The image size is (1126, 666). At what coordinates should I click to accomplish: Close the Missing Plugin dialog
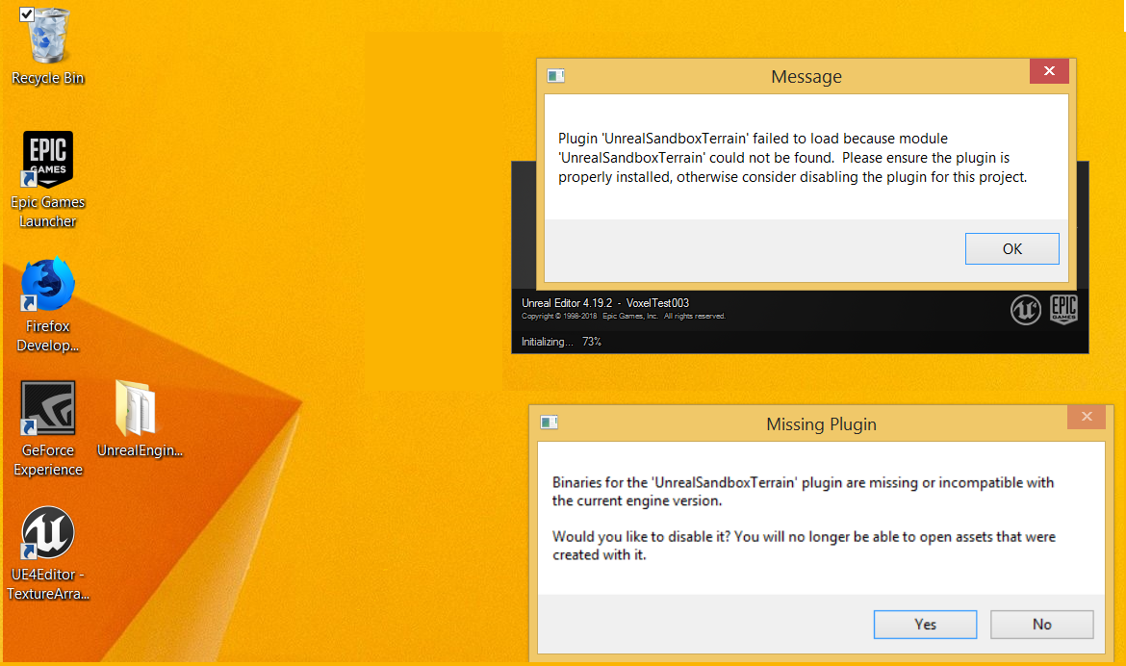pyautogui.click(x=1087, y=417)
